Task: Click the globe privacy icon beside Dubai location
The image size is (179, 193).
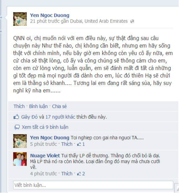Action: coord(132,21)
